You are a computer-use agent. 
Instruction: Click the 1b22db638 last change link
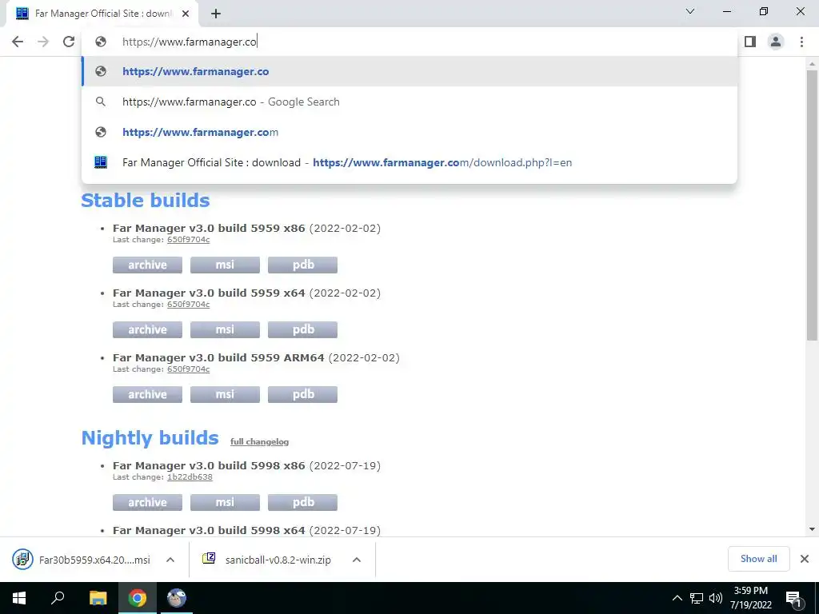pos(190,477)
